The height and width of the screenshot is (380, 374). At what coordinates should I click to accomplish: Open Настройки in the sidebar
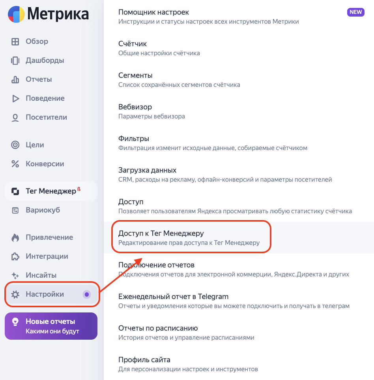(x=44, y=294)
